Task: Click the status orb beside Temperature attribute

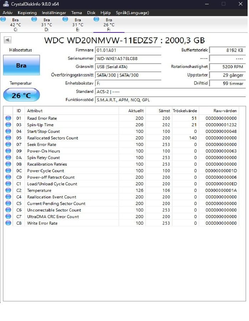Action: (8, 190)
